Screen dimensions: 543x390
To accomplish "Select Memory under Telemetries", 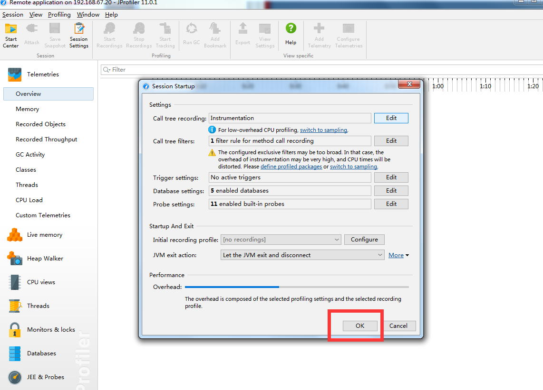I will click(28, 109).
